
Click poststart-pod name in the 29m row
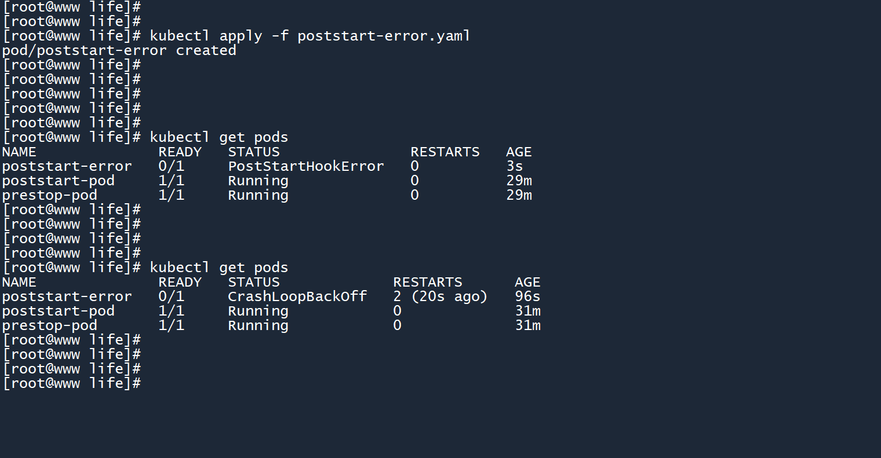[58, 181]
